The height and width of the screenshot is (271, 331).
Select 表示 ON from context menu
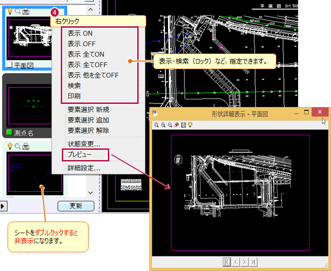[80, 33]
